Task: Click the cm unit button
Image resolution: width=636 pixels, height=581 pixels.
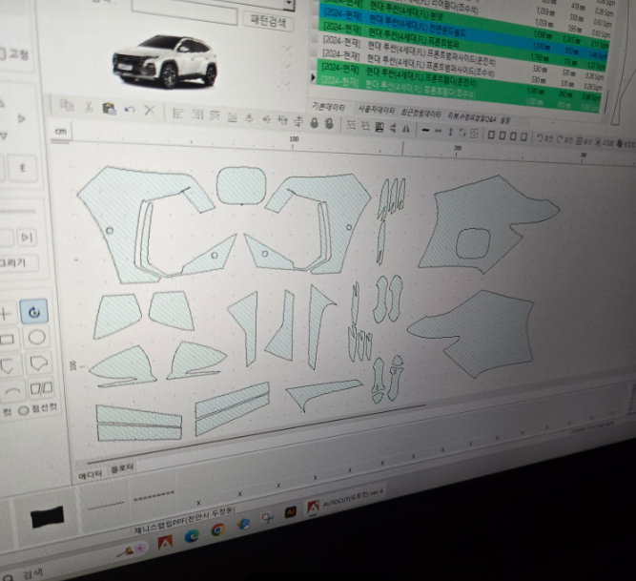Action: point(61,131)
